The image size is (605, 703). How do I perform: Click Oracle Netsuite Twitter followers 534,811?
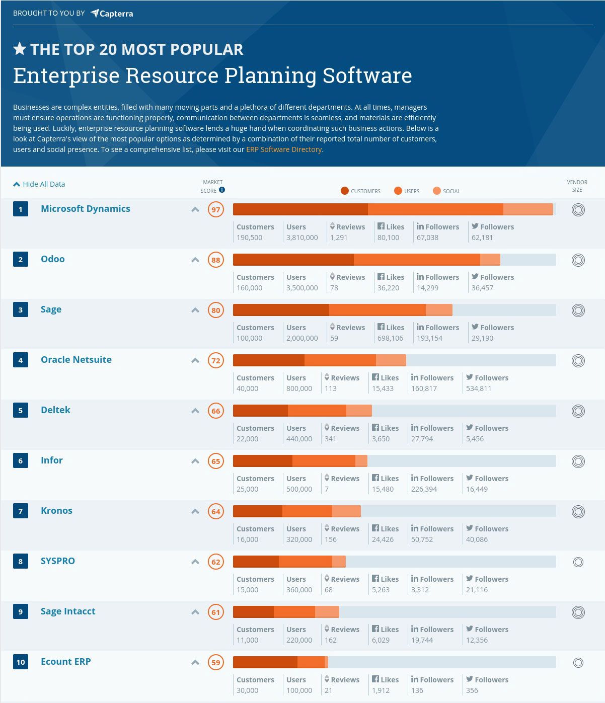pyautogui.click(x=479, y=388)
